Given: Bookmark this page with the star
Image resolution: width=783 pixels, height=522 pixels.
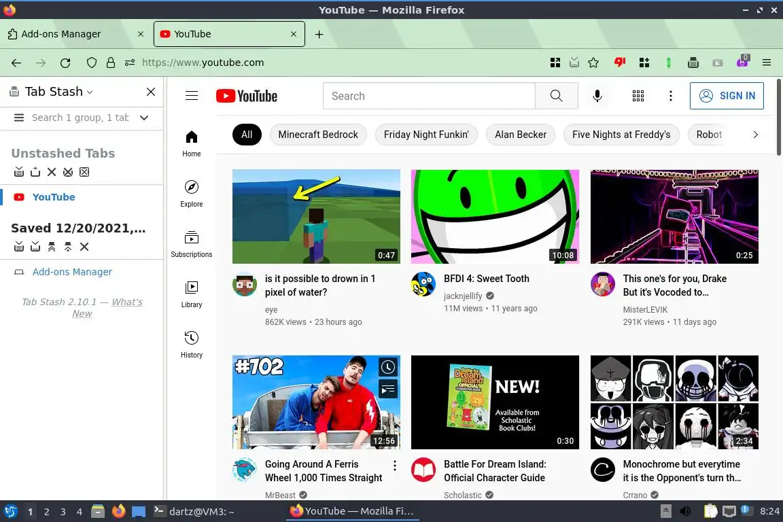Looking at the screenshot, I should point(593,63).
